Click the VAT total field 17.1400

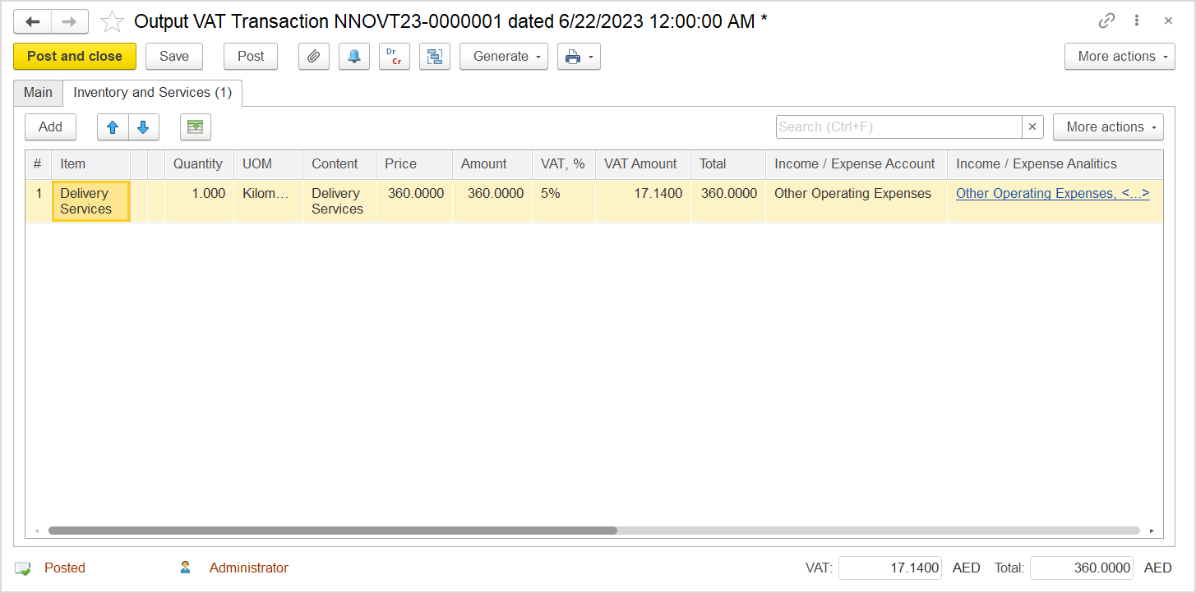[x=890, y=568]
